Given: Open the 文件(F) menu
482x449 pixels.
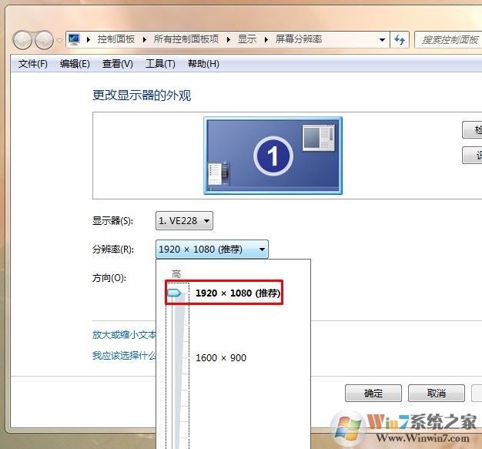Looking at the screenshot, I should coord(33,64).
